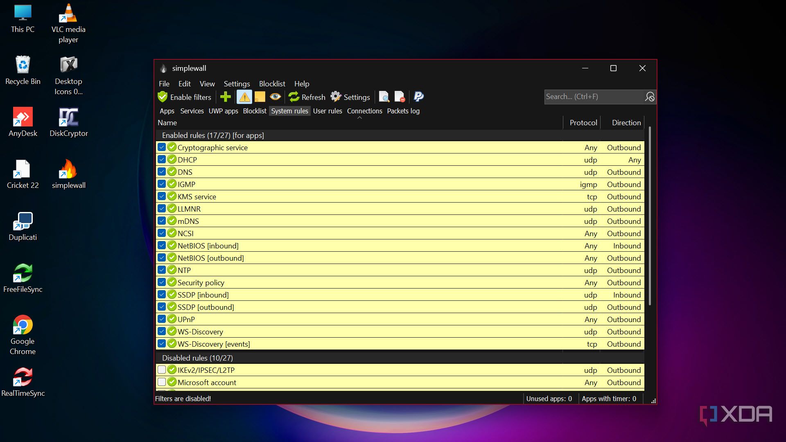
Task: Clear the log via the document-minus icon
Action: pos(399,97)
